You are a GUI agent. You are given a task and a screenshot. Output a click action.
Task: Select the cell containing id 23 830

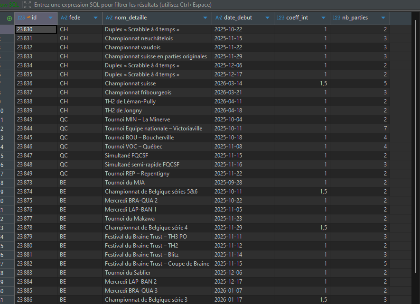coord(36,29)
